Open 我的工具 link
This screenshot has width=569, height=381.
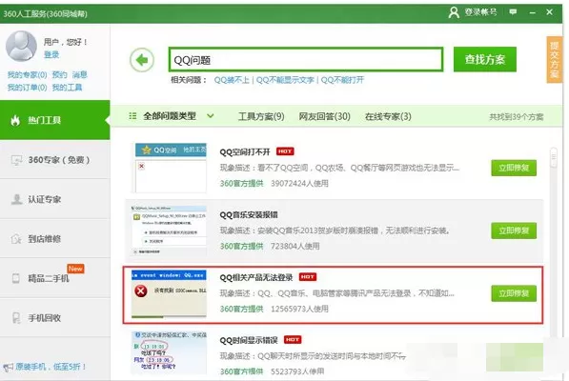(x=67, y=88)
